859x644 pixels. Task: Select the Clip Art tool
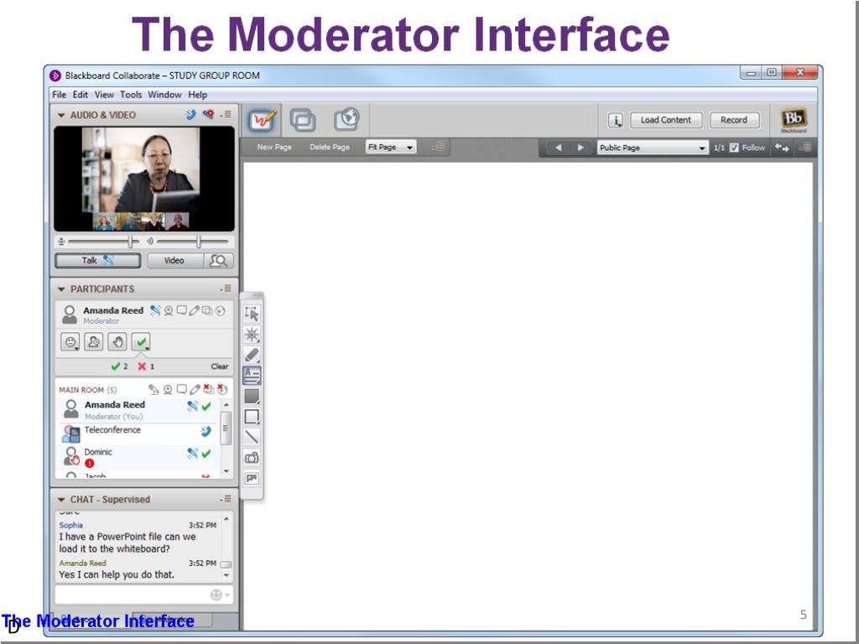coord(252,478)
